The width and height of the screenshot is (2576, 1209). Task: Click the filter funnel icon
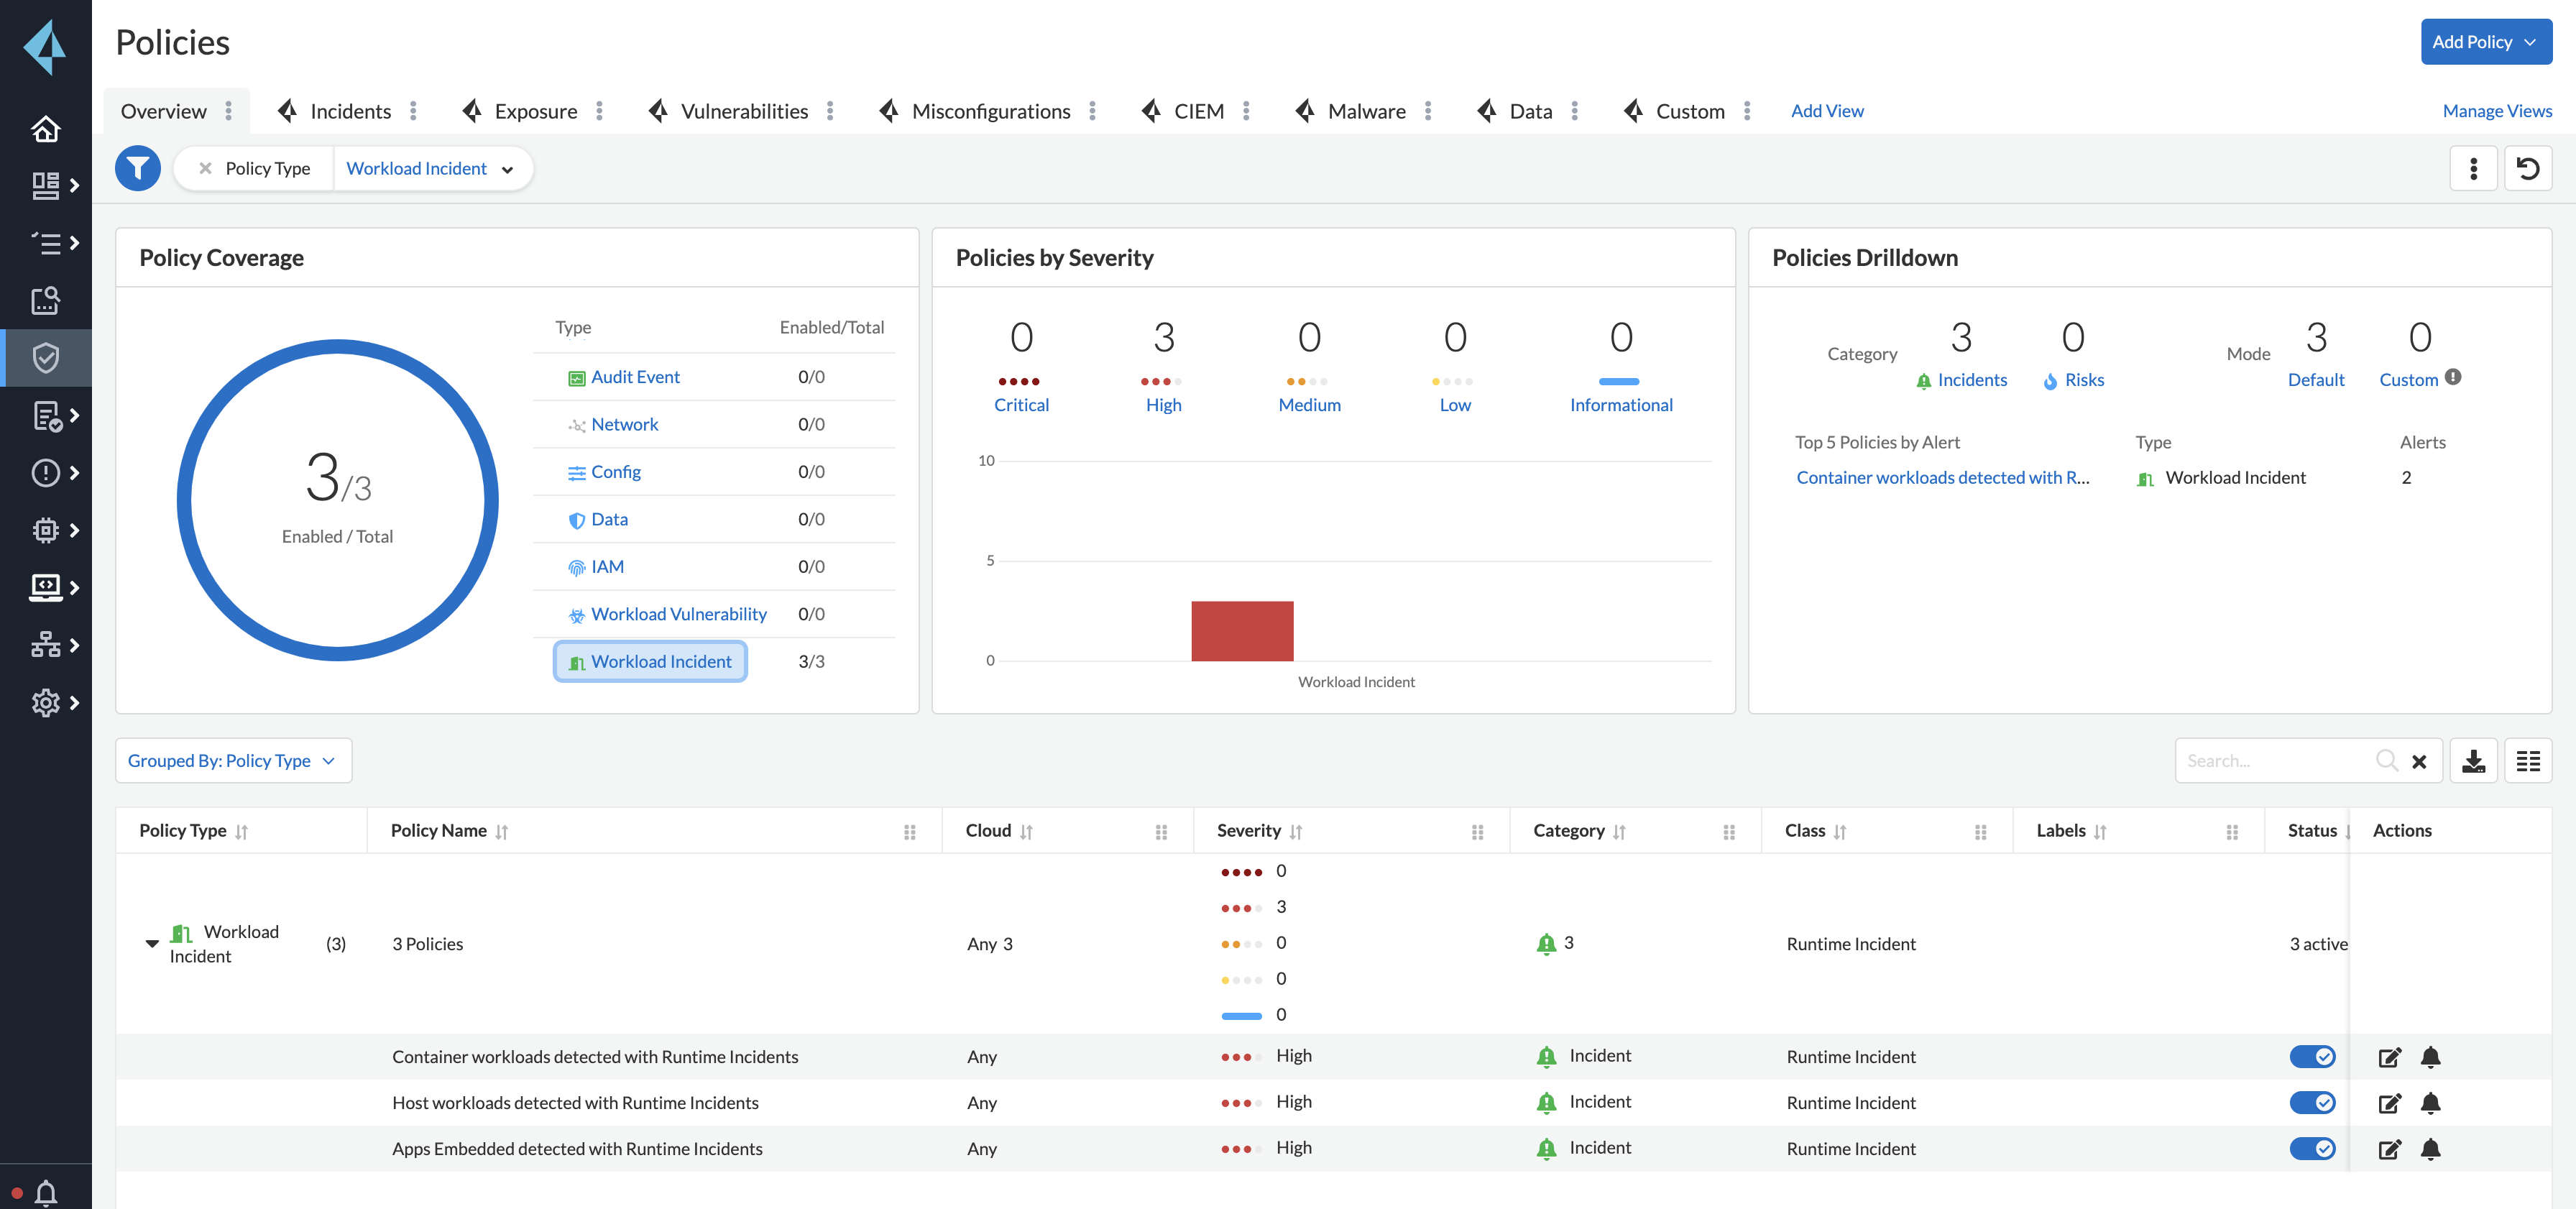point(137,168)
